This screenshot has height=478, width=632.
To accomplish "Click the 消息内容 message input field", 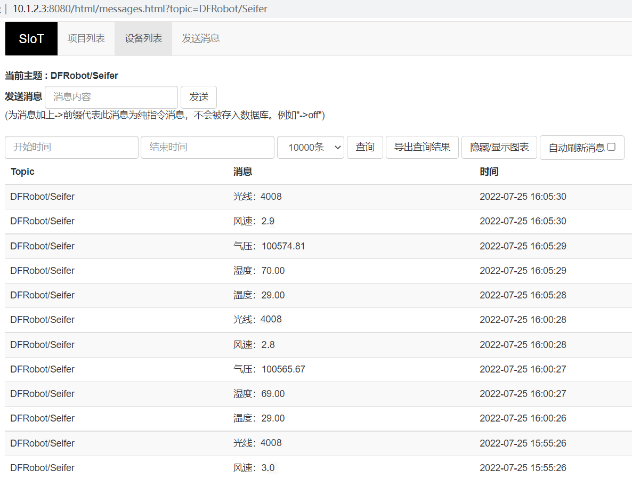I will (111, 97).
